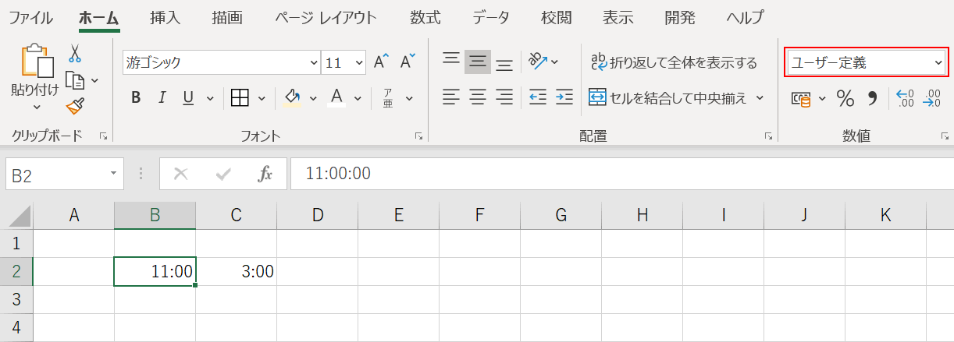
Task: Toggle center text alignment
Action: tap(478, 97)
